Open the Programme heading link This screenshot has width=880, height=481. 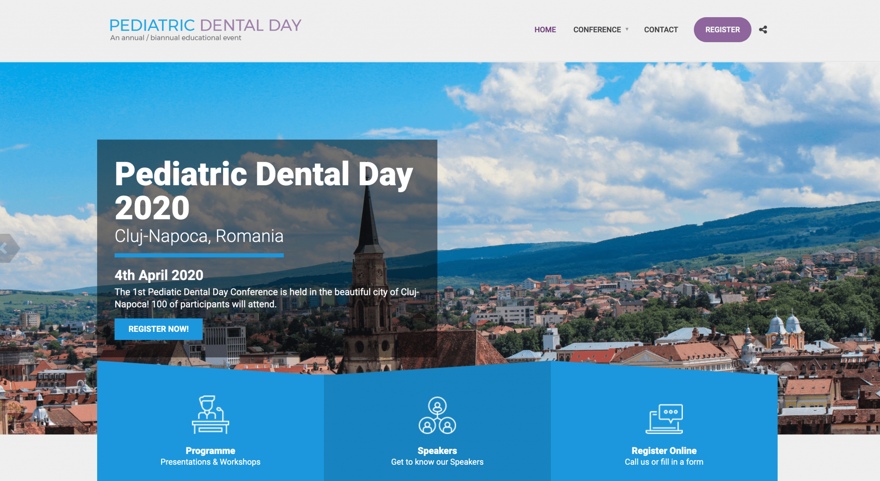pos(210,450)
